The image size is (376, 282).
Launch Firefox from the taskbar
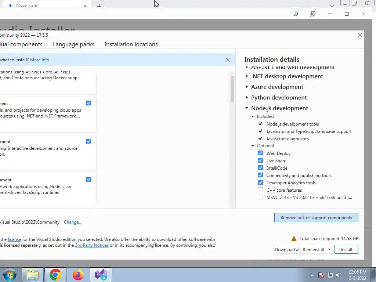point(78,275)
